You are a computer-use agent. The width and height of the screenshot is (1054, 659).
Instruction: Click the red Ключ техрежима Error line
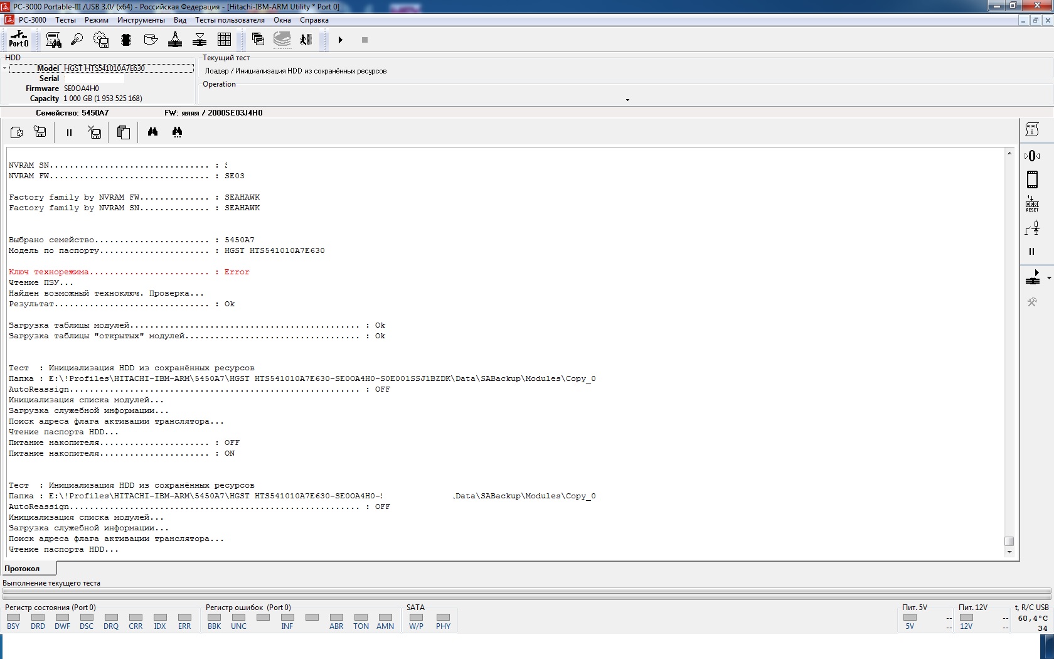pos(129,272)
